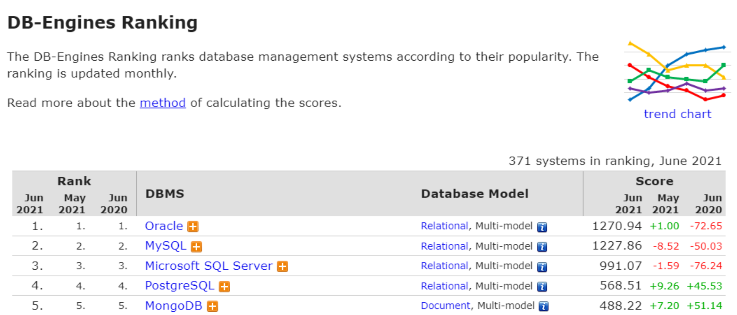Viewport: 737px width, 315px height.
Task: Click the 'DB-Engines Ranking' page heading
Action: (103, 23)
